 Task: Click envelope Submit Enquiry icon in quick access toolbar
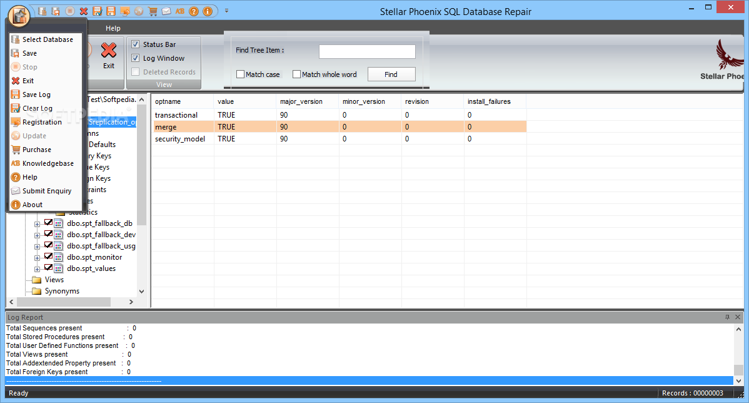pos(166,11)
